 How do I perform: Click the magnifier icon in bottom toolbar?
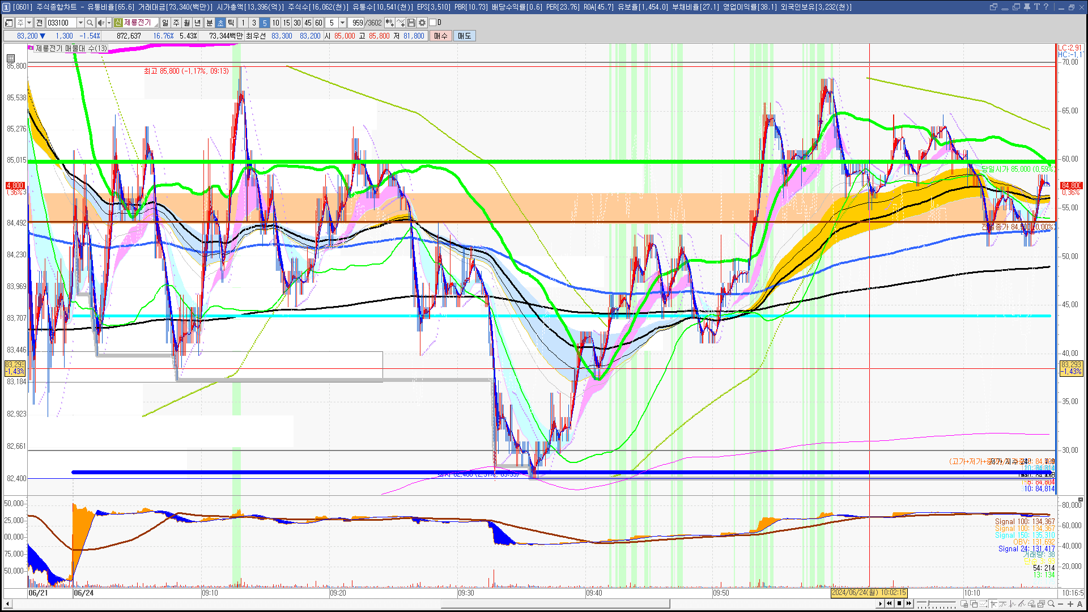click(1051, 604)
